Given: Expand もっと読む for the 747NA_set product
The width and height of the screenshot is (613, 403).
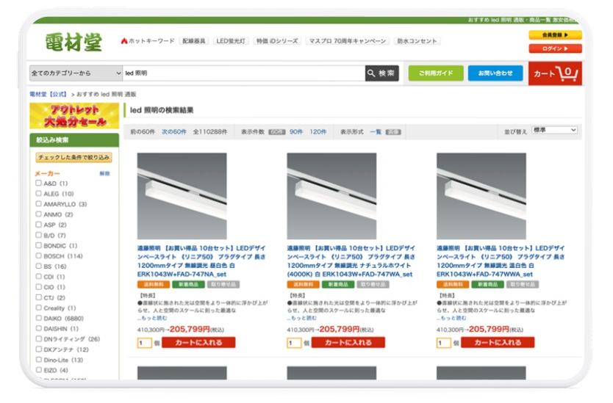Looking at the screenshot, I should coord(153,319).
